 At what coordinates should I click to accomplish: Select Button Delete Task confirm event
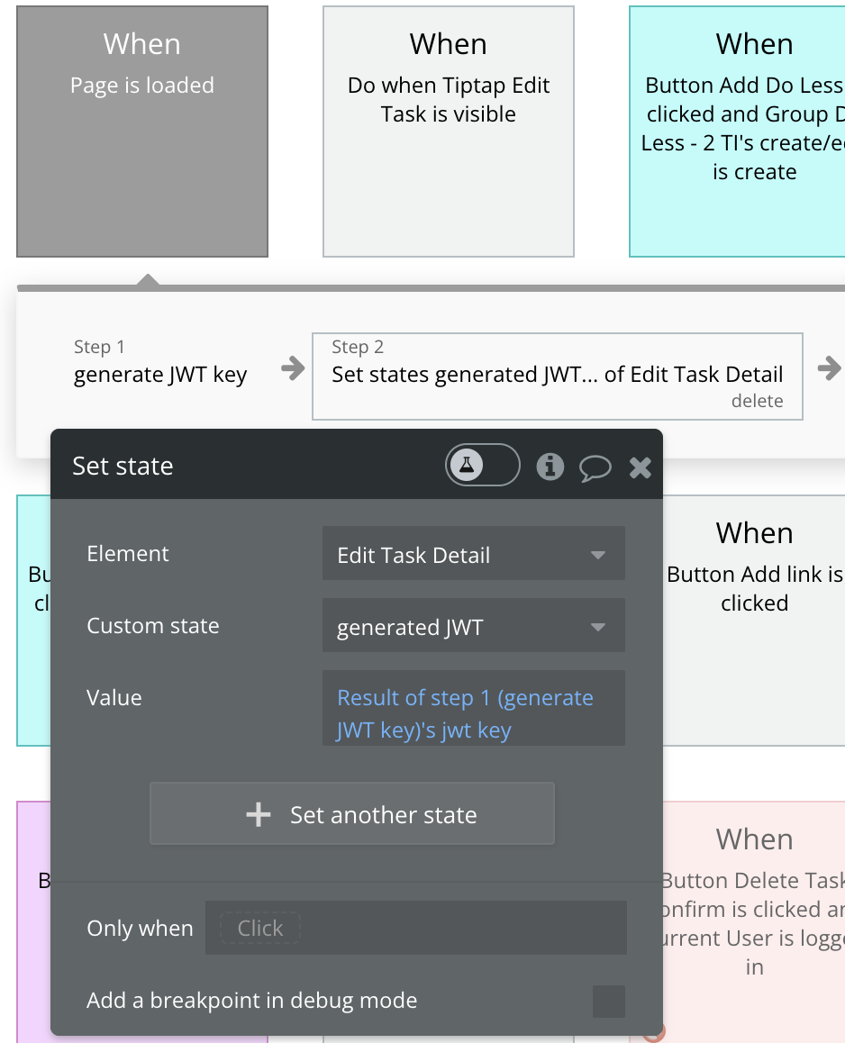click(x=754, y=901)
